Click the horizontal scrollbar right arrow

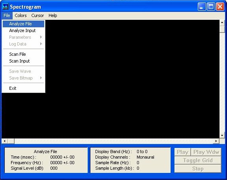(216, 141)
